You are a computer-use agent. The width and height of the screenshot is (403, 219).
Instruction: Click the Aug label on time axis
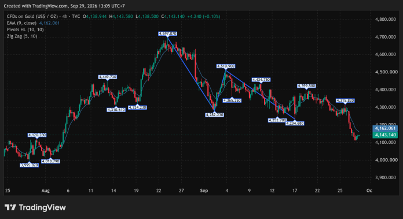46,191
